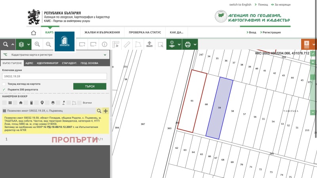Open the map layers tool
The image size is (317, 178).
coord(22,44)
